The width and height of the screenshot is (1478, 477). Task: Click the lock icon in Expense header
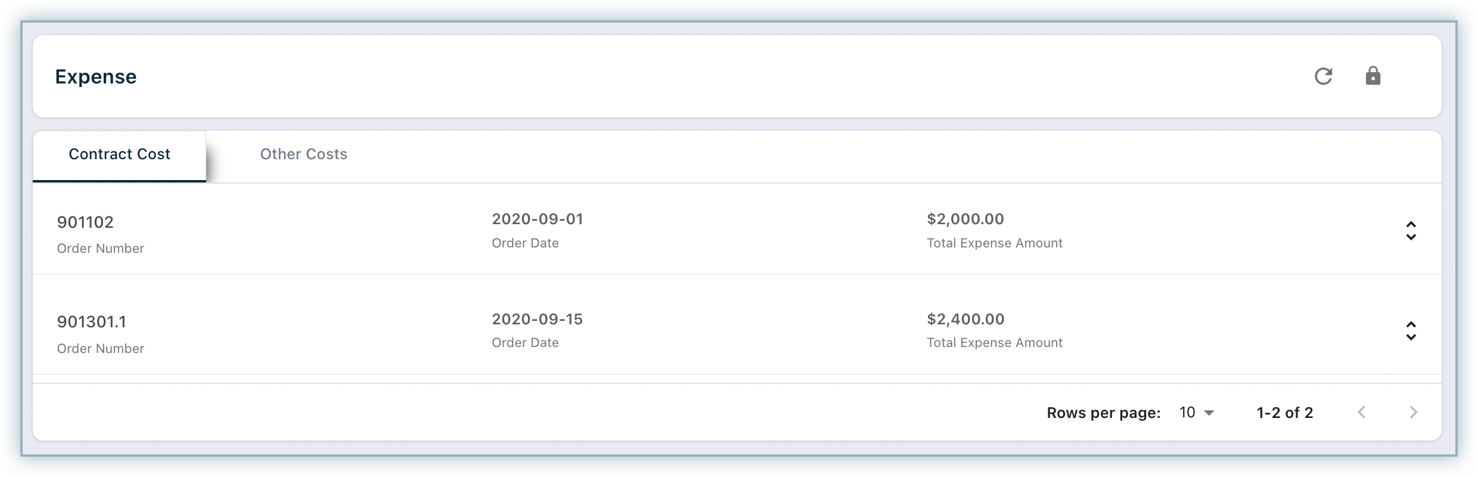click(1373, 76)
